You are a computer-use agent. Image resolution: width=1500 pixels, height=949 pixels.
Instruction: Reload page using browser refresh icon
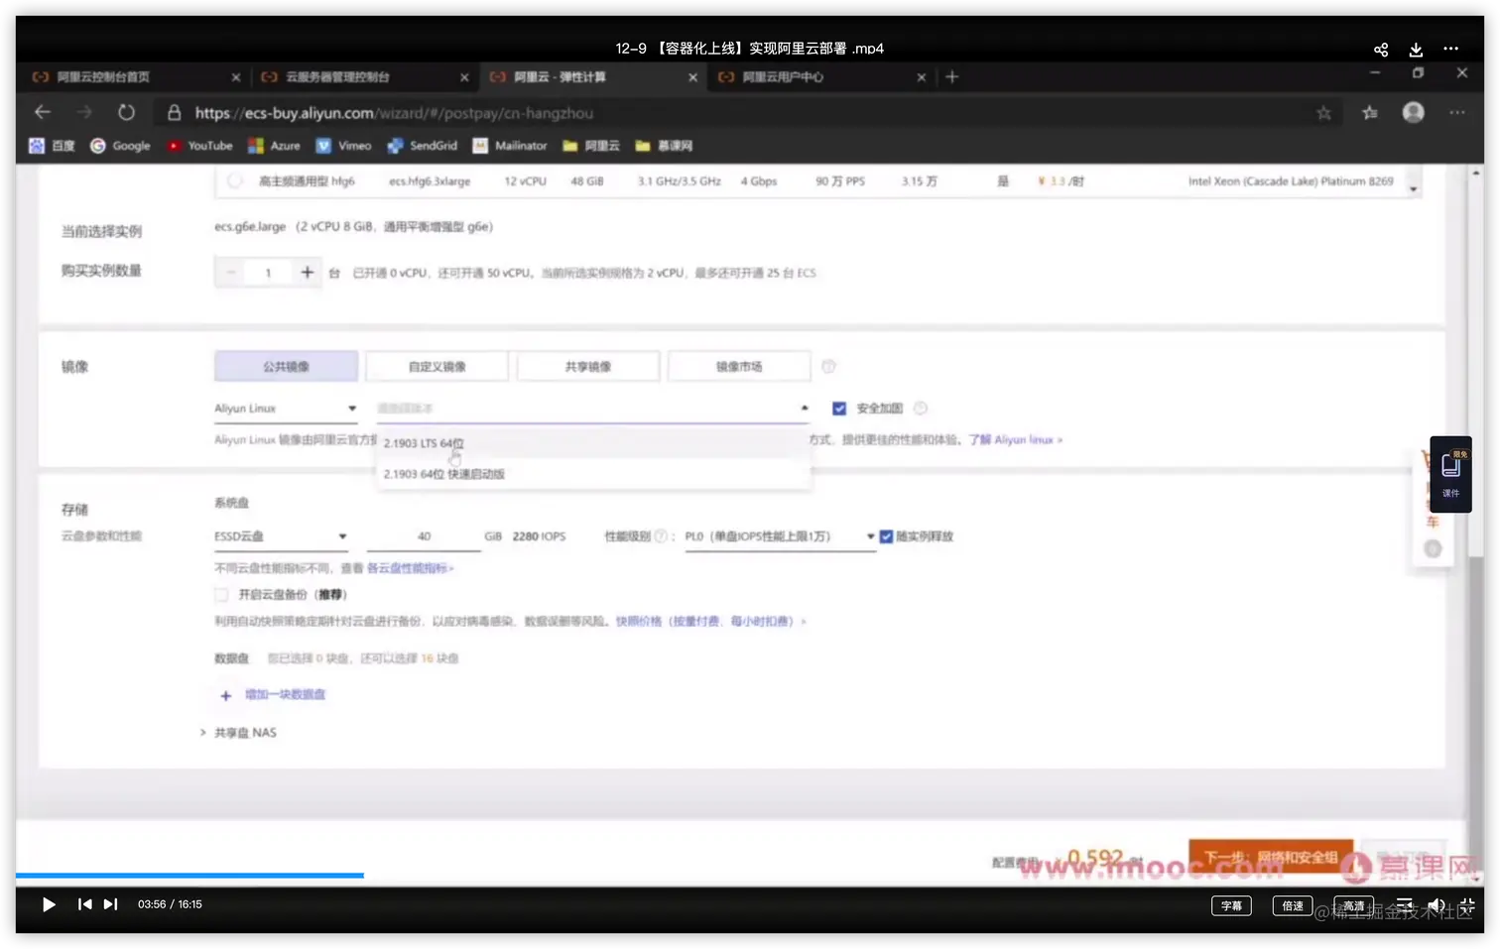[x=126, y=112]
